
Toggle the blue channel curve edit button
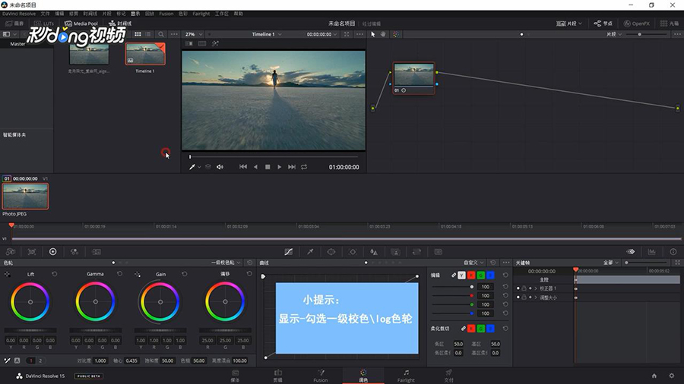[x=490, y=275]
